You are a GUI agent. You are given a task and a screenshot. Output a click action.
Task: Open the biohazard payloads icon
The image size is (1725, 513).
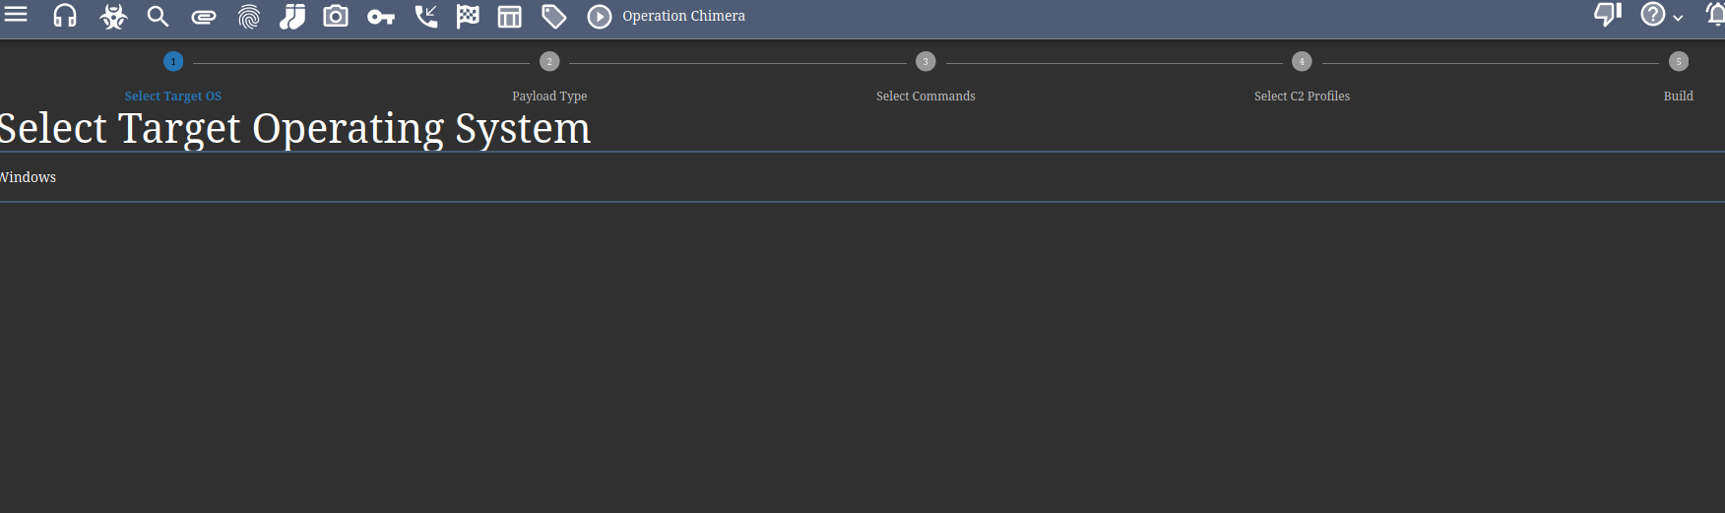pos(113,16)
